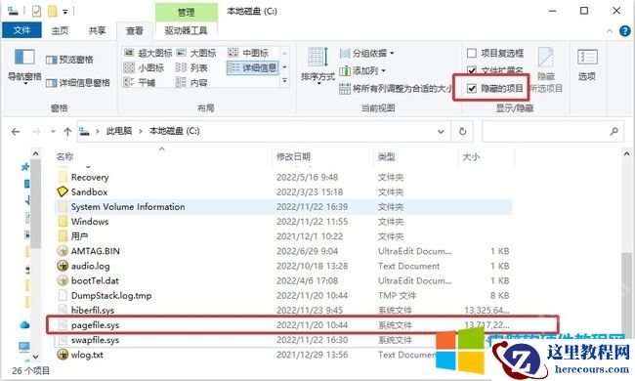Select Medium icons (中图标) layout

pos(248,53)
